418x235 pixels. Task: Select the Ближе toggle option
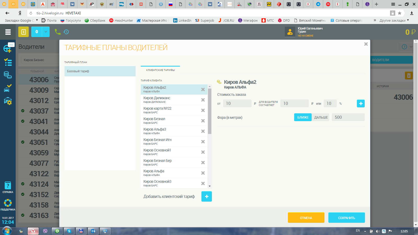pos(303,118)
